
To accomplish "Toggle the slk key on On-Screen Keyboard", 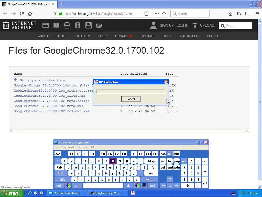I will click(x=169, y=154).
